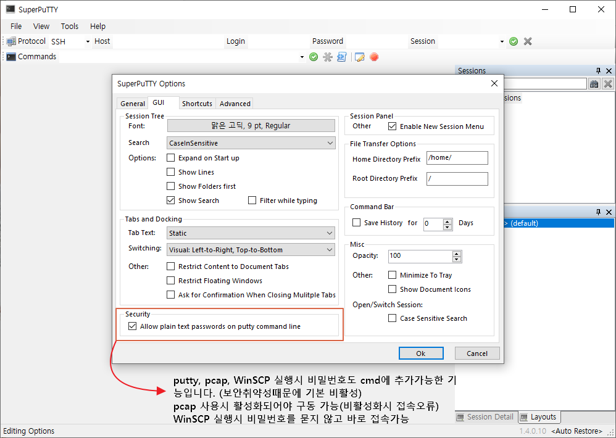Viewport: 616px width, 438px height.
Task: Click Cancel in Options dialog
Action: (477, 353)
